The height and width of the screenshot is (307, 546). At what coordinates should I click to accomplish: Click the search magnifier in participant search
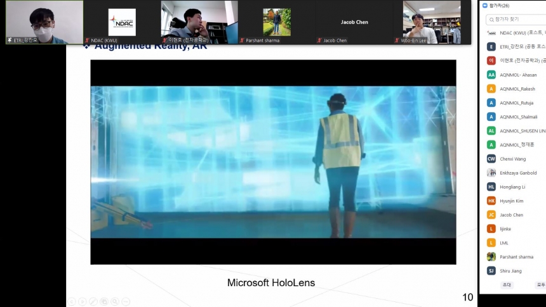(x=491, y=20)
